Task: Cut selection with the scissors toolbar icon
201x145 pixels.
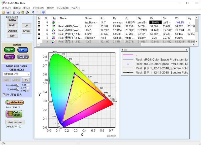Action: [14, 12]
